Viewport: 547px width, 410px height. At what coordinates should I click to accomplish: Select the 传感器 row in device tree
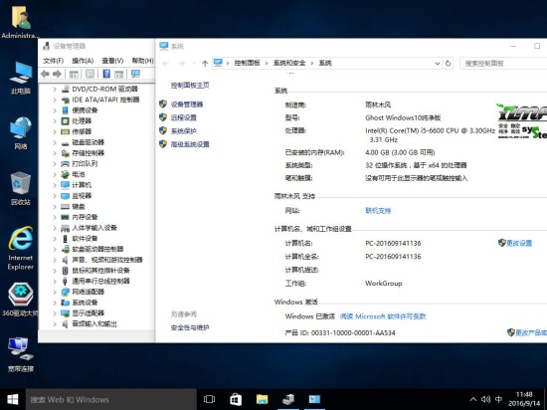pos(82,131)
